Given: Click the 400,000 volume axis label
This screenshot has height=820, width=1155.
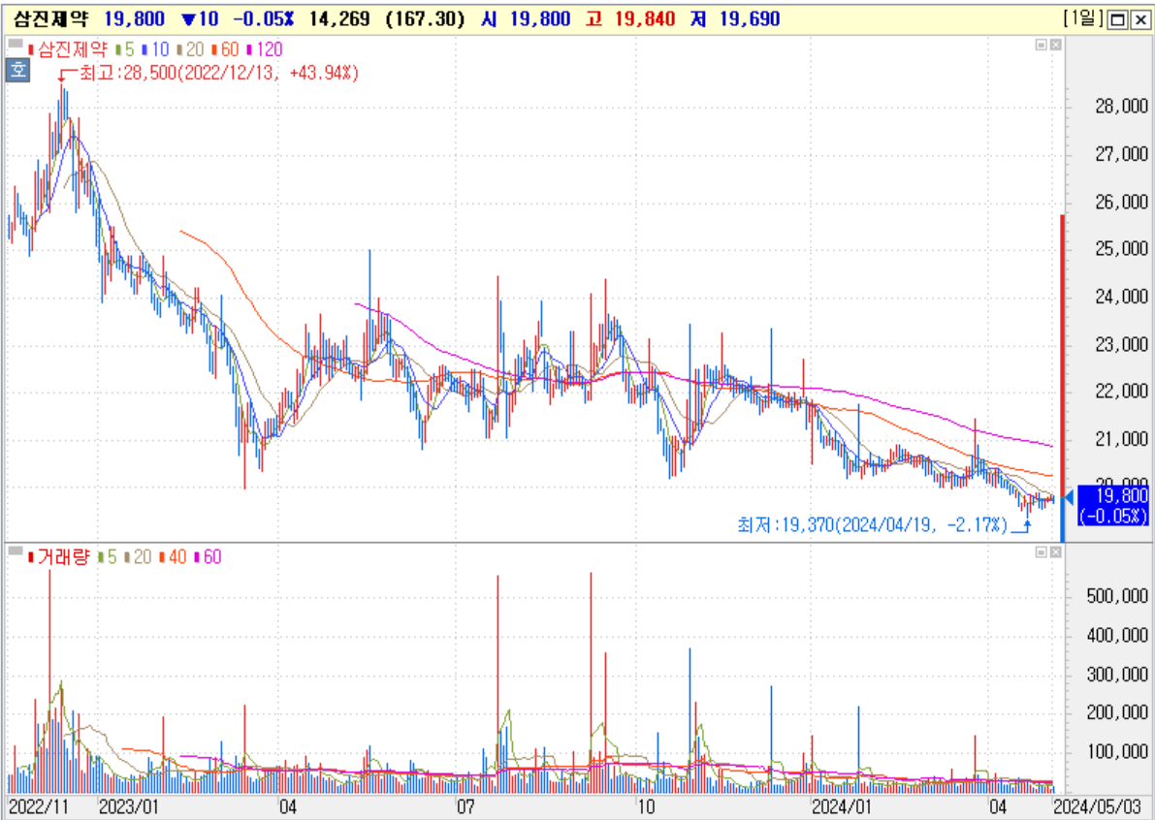Looking at the screenshot, I should tap(1117, 635).
